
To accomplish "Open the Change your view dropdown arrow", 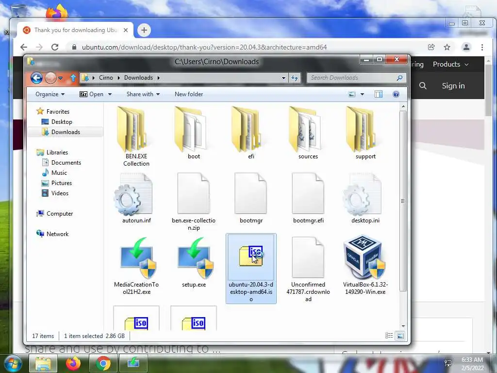I will click(362, 94).
